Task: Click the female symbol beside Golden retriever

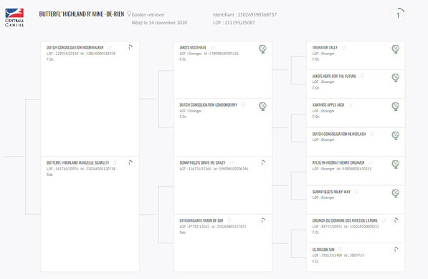Action: [x=129, y=14]
